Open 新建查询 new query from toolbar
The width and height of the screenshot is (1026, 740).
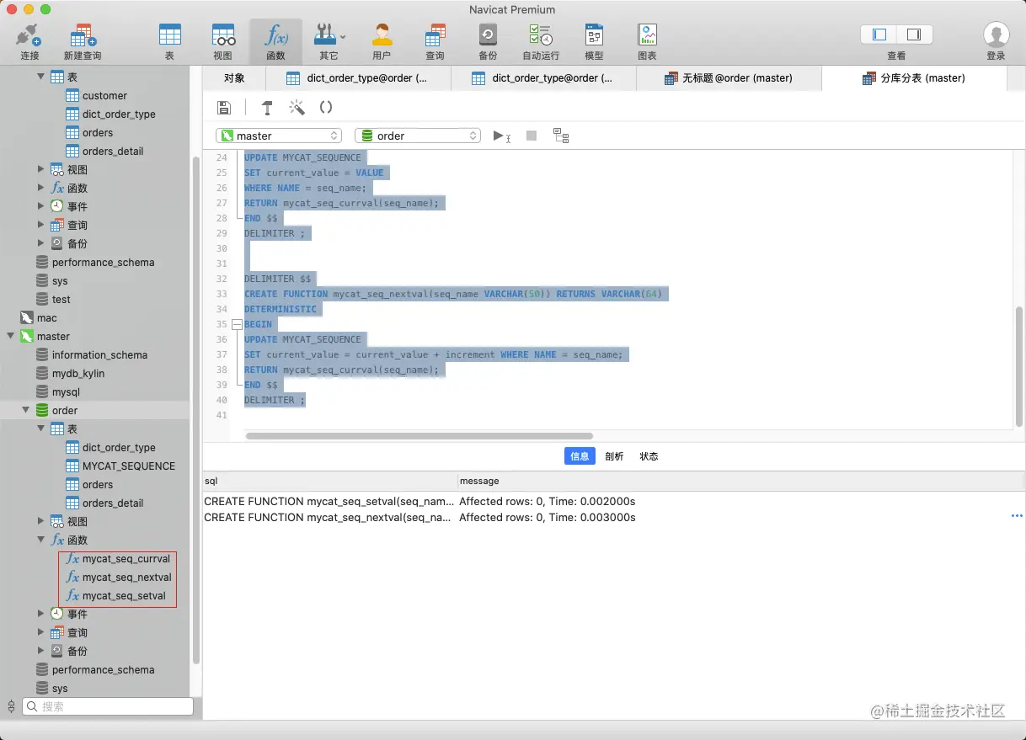coord(83,40)
